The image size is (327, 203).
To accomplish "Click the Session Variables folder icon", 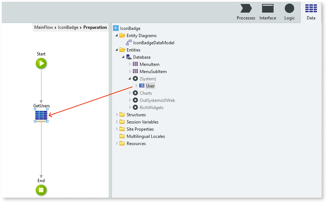I will coord(122,122).
